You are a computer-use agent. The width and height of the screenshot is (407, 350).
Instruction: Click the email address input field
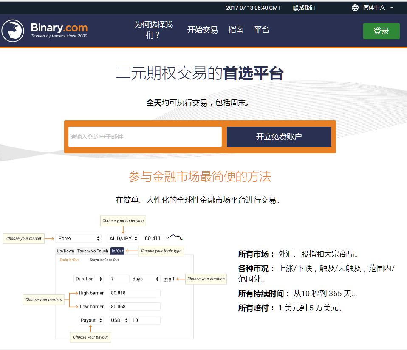coord(145,137)
